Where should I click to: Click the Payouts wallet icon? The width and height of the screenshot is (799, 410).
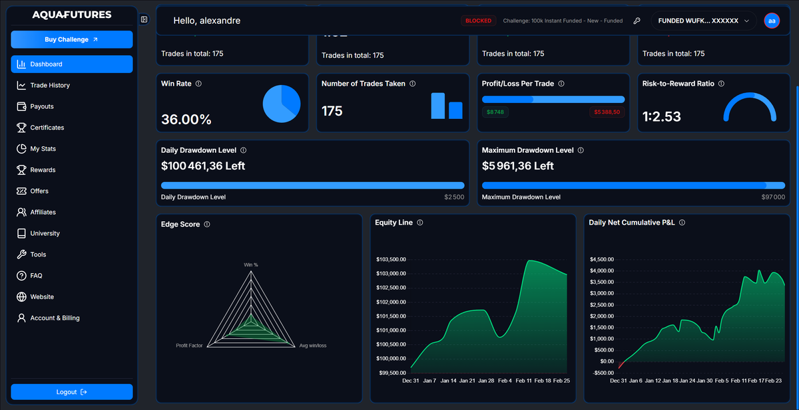tap(21, 106)
